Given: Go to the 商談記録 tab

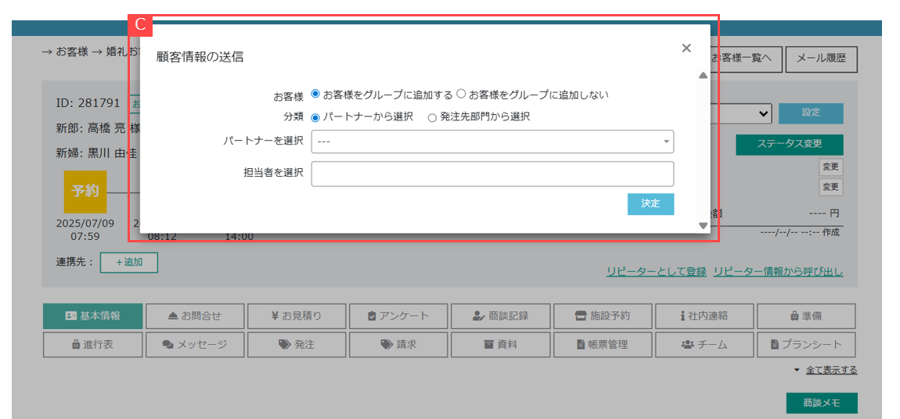Looking at the screenshot, I should [501, 316].
